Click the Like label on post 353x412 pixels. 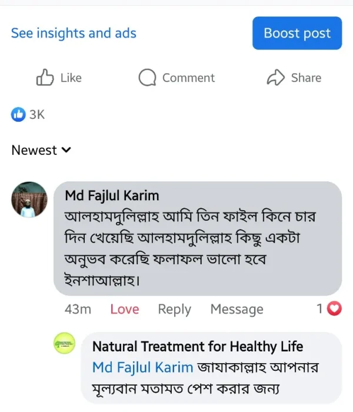pyautogui.click(x=71, y=78)
